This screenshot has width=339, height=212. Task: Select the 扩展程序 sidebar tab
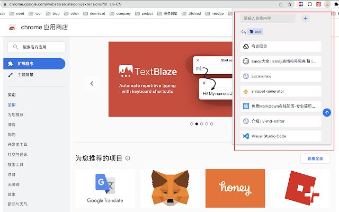(34, 64)
